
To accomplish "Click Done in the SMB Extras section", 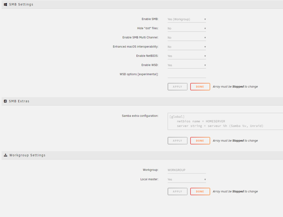I will pyautogui.click(x=200, y=141).
